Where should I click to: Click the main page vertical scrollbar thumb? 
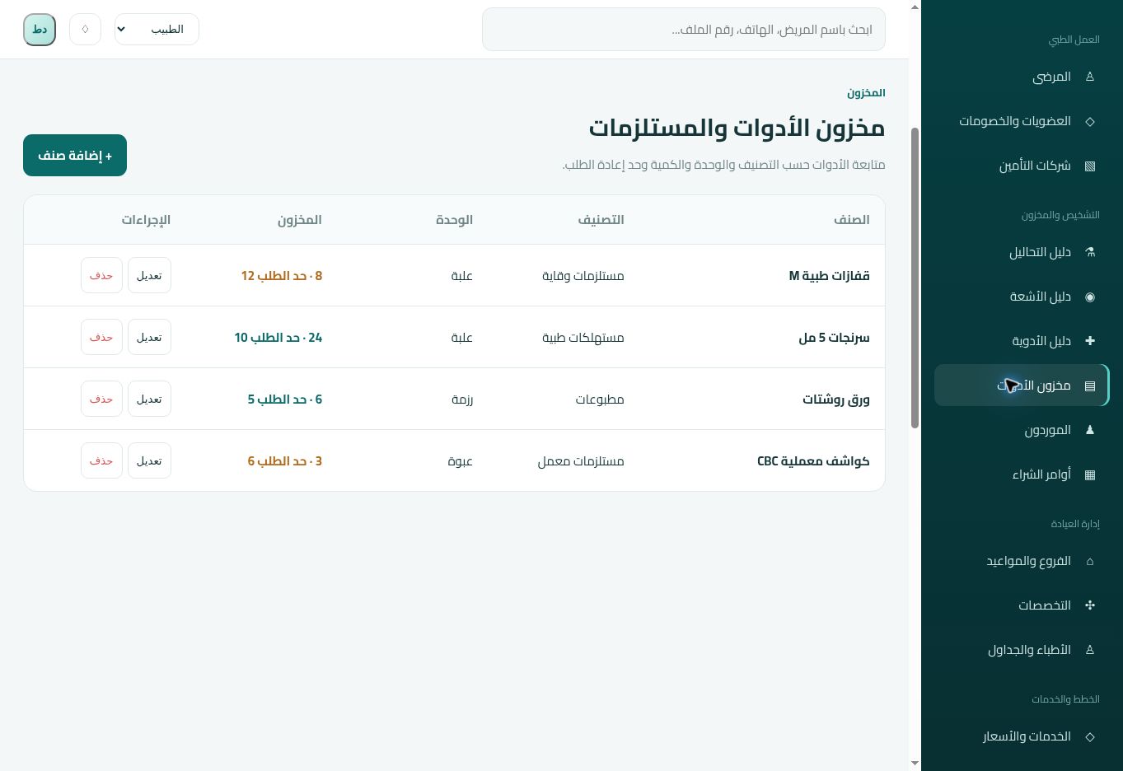coord(915,278)
